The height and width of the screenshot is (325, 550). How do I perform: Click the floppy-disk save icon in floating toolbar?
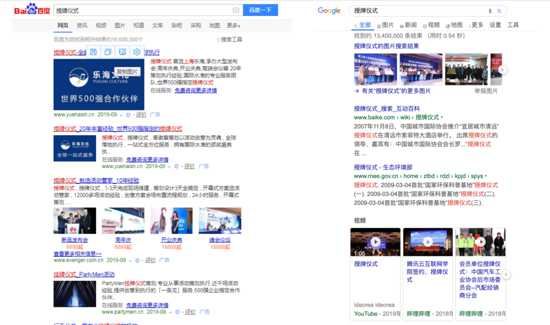click(93, 52)
